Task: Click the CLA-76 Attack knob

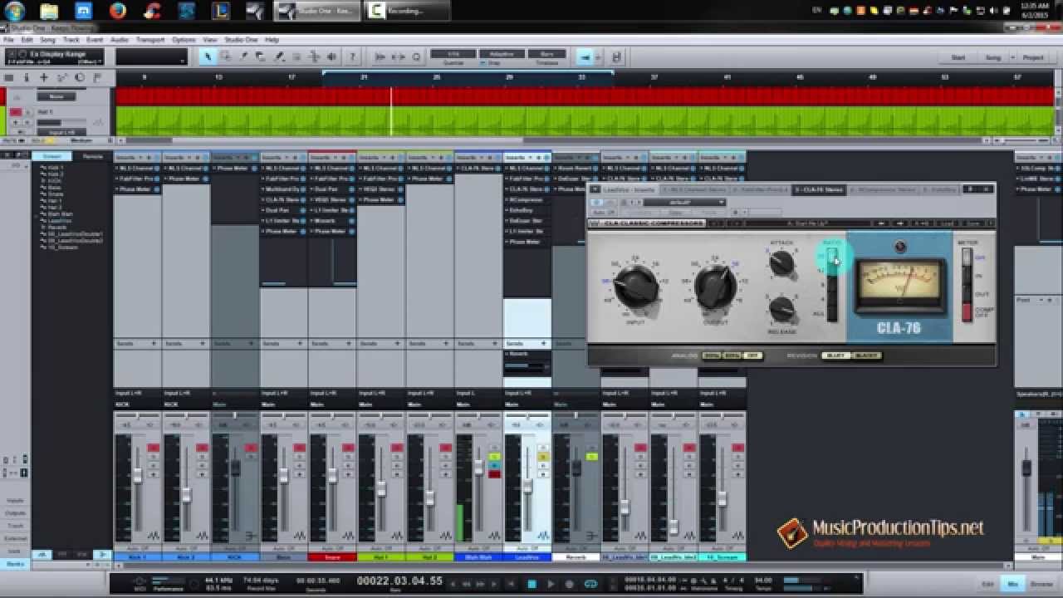Action: [x=781, y=263]
